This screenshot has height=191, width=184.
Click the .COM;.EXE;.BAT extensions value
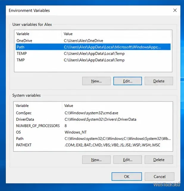[112, 145]
